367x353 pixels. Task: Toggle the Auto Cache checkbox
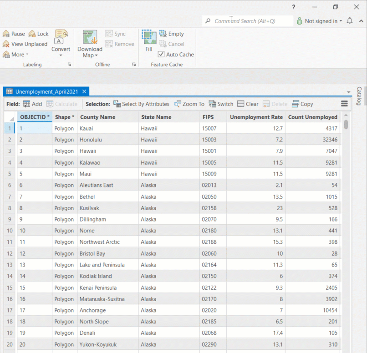tap(161, 55)
